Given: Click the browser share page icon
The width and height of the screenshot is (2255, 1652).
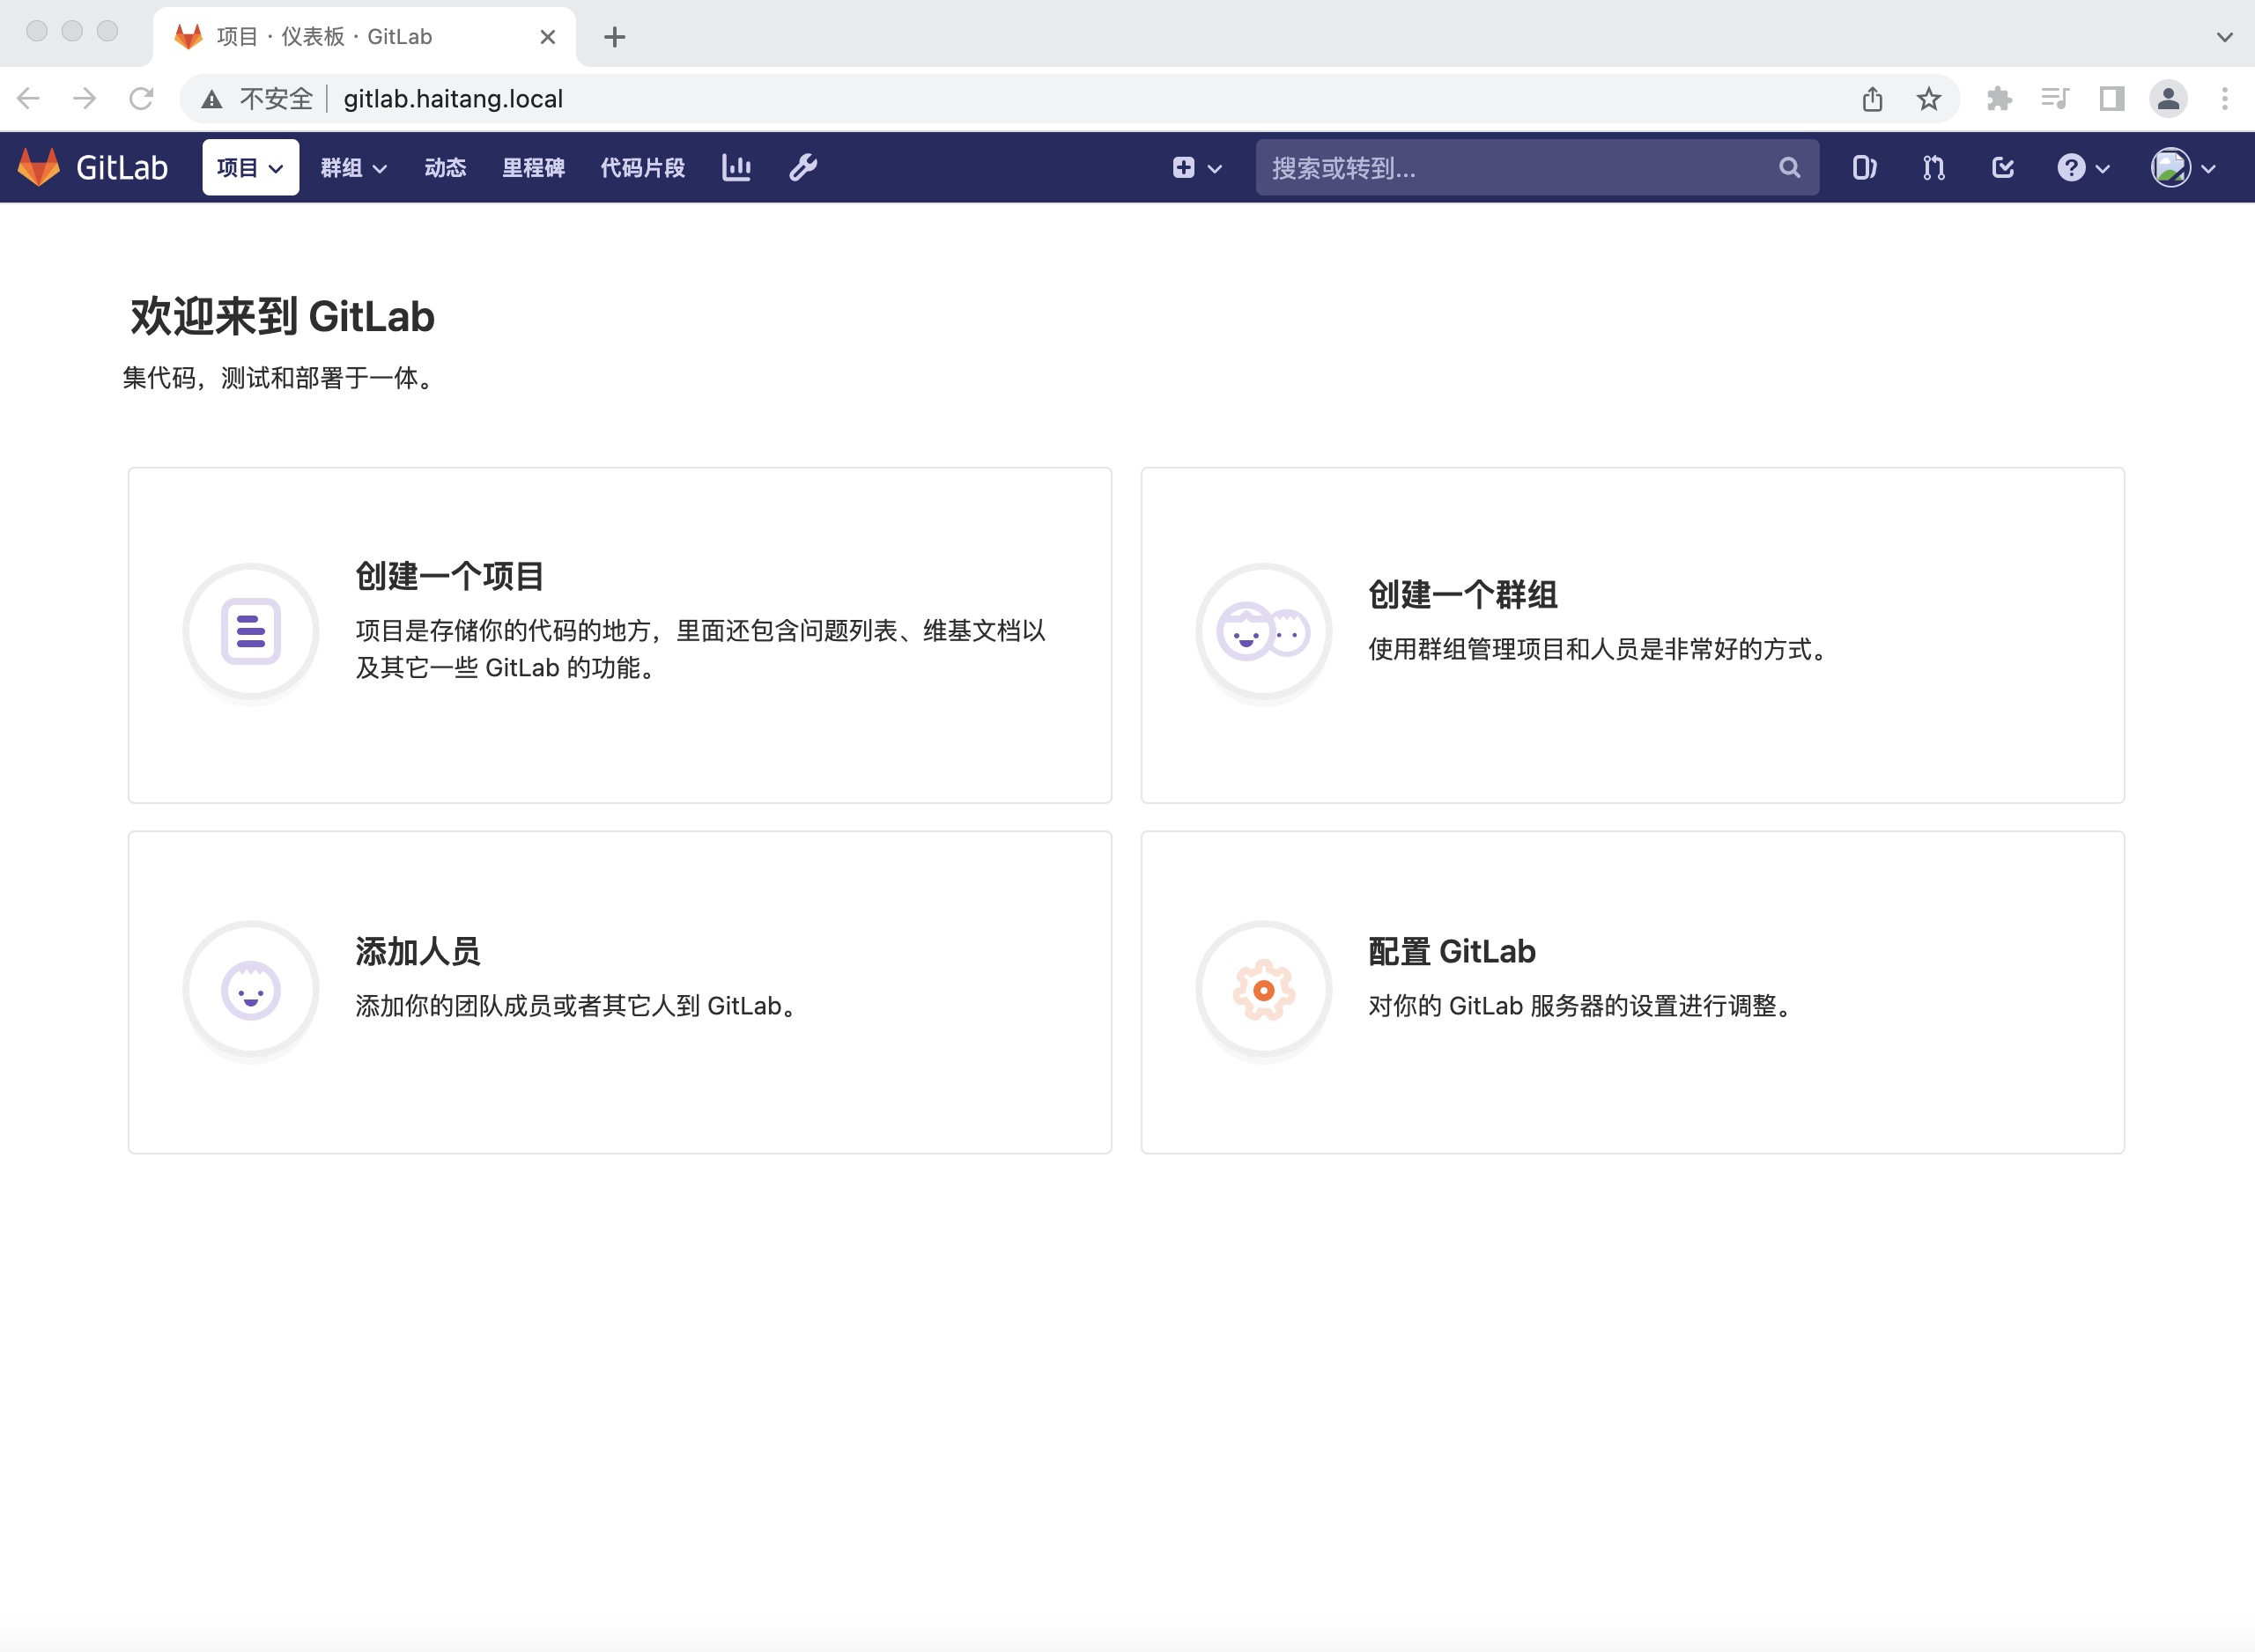Looking at the screenshot, I should point(1872,99).
